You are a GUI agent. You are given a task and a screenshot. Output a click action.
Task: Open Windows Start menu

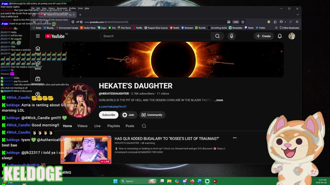115,181
